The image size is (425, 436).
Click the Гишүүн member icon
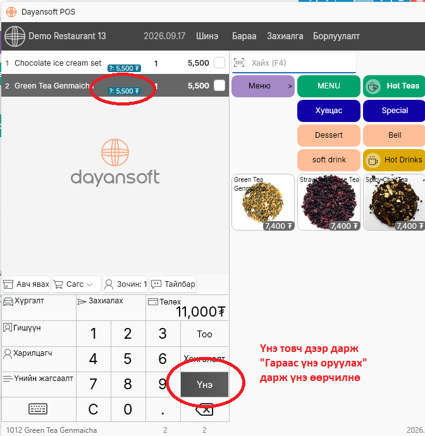tap(8, 327)
